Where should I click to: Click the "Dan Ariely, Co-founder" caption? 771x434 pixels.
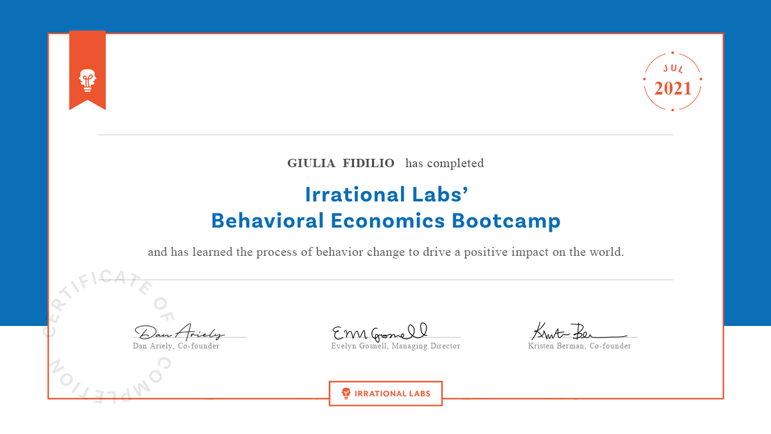pos(176,346)
